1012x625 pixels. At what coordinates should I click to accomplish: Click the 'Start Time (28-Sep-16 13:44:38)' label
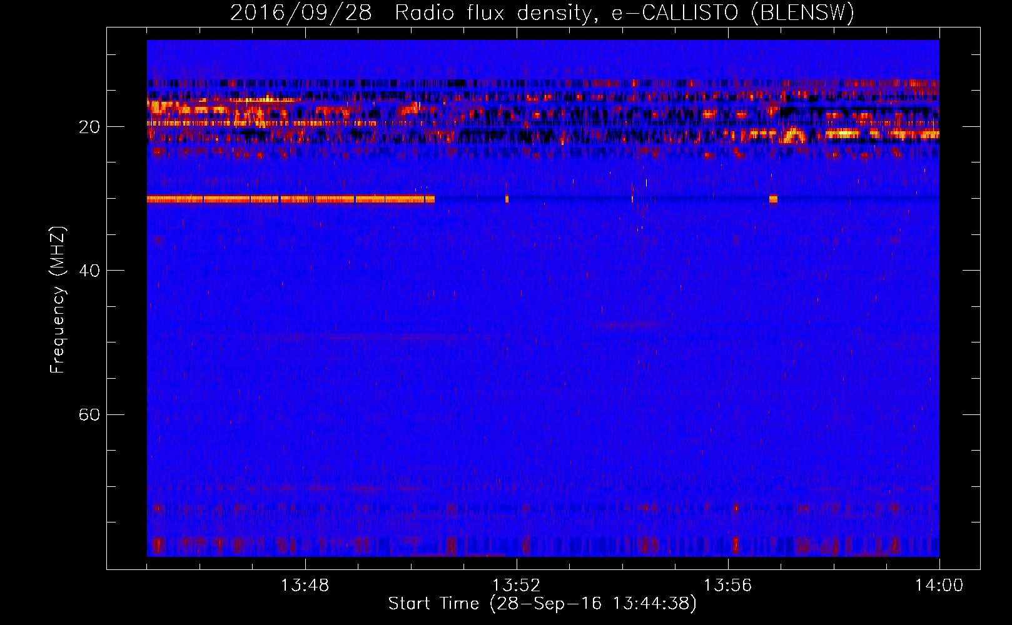point(542,604)
